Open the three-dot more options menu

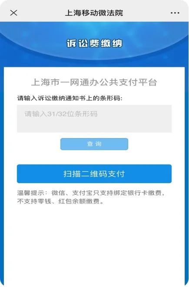pos(175,13)
